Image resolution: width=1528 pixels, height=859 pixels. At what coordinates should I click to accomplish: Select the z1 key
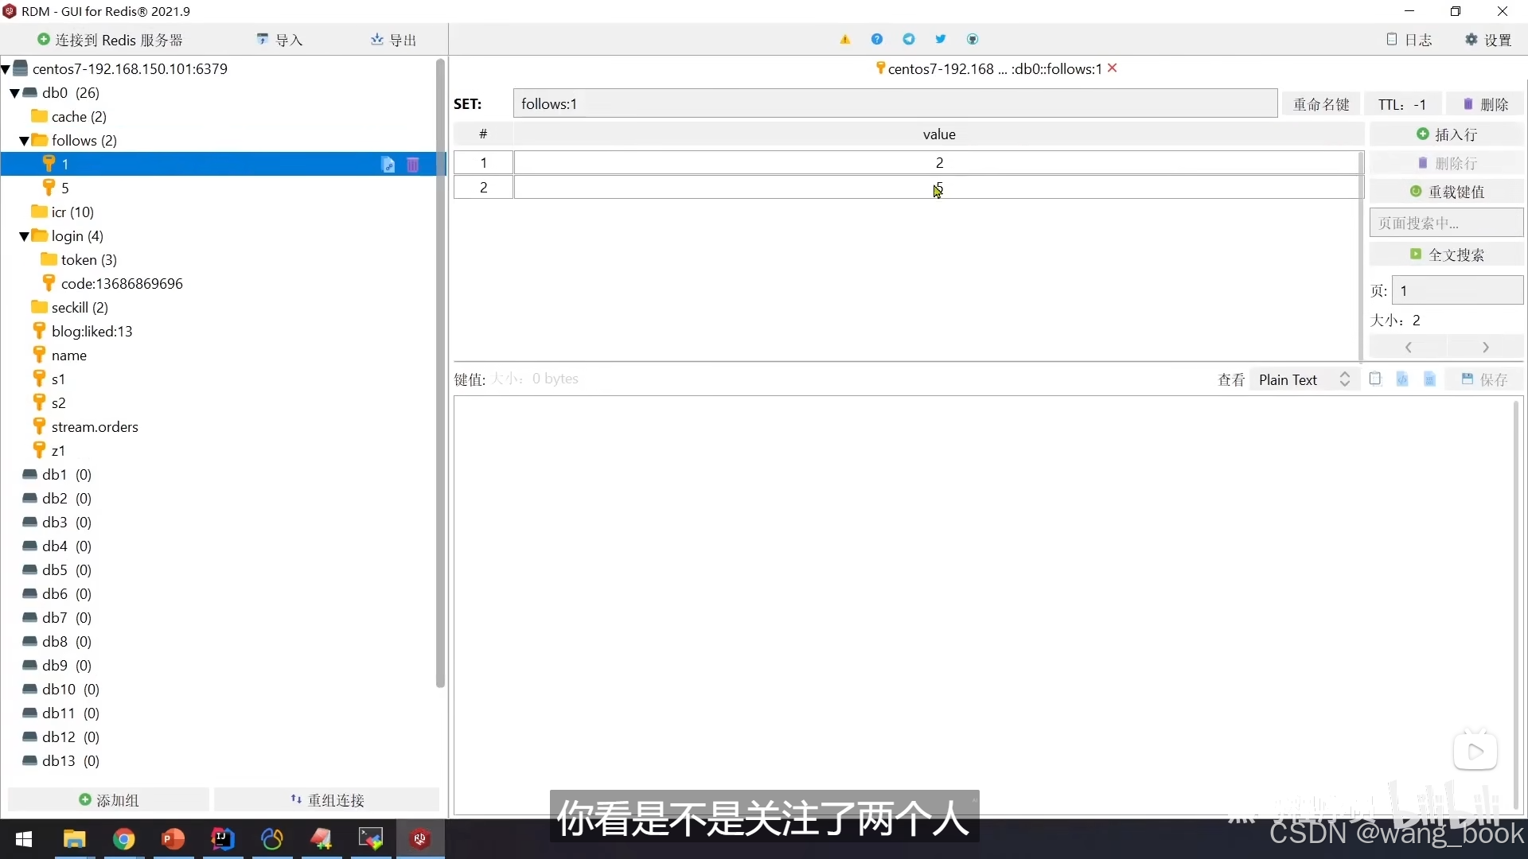[x=49, y=451]
